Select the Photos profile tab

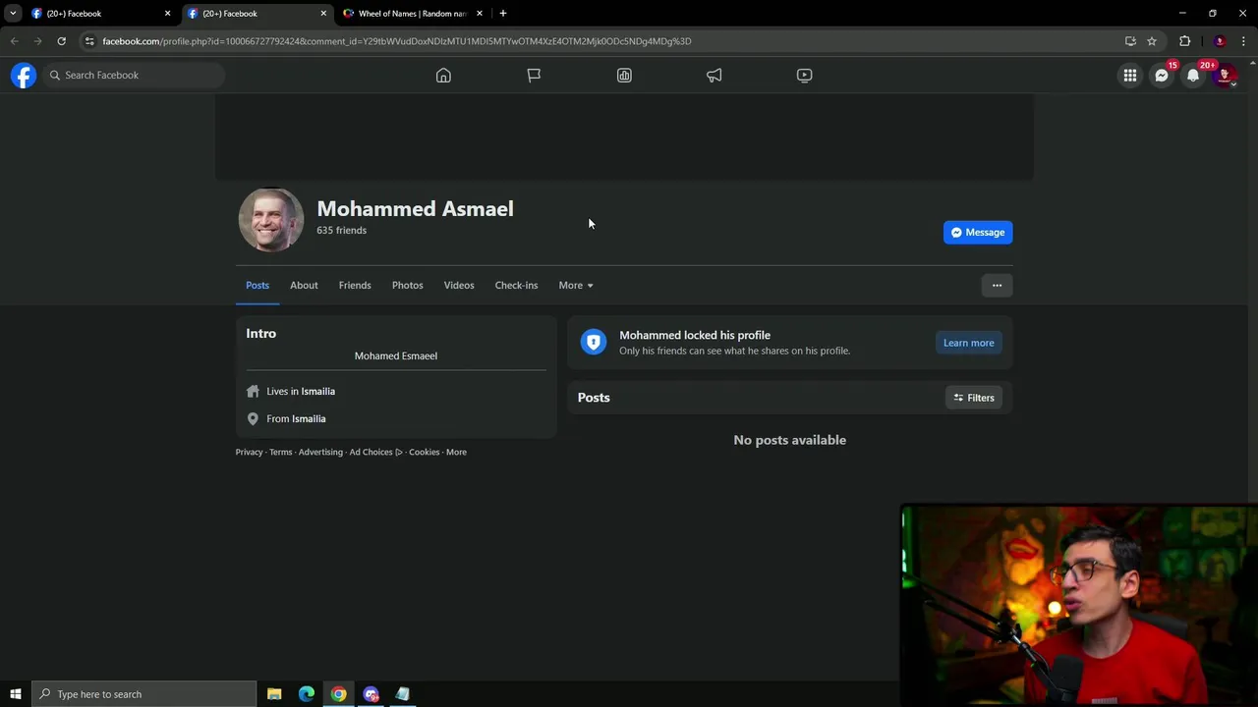pyautogui.click(x=407, y=285)
